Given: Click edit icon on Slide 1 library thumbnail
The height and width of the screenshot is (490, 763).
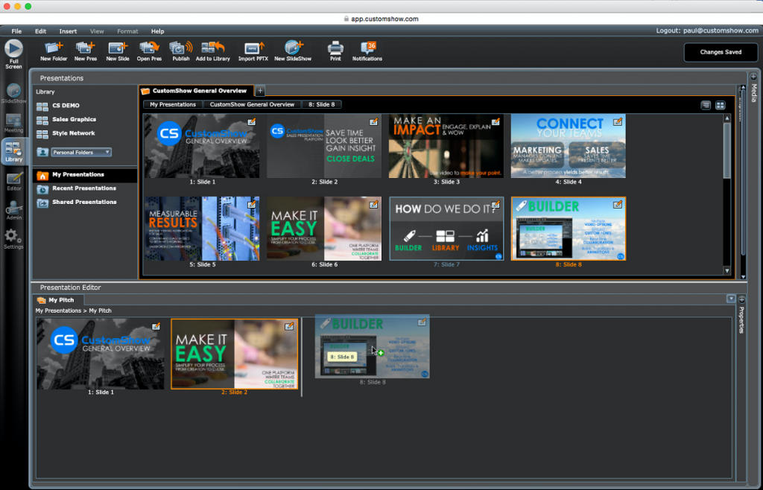Looking at the screenshot, I should [x=252, y=122].
